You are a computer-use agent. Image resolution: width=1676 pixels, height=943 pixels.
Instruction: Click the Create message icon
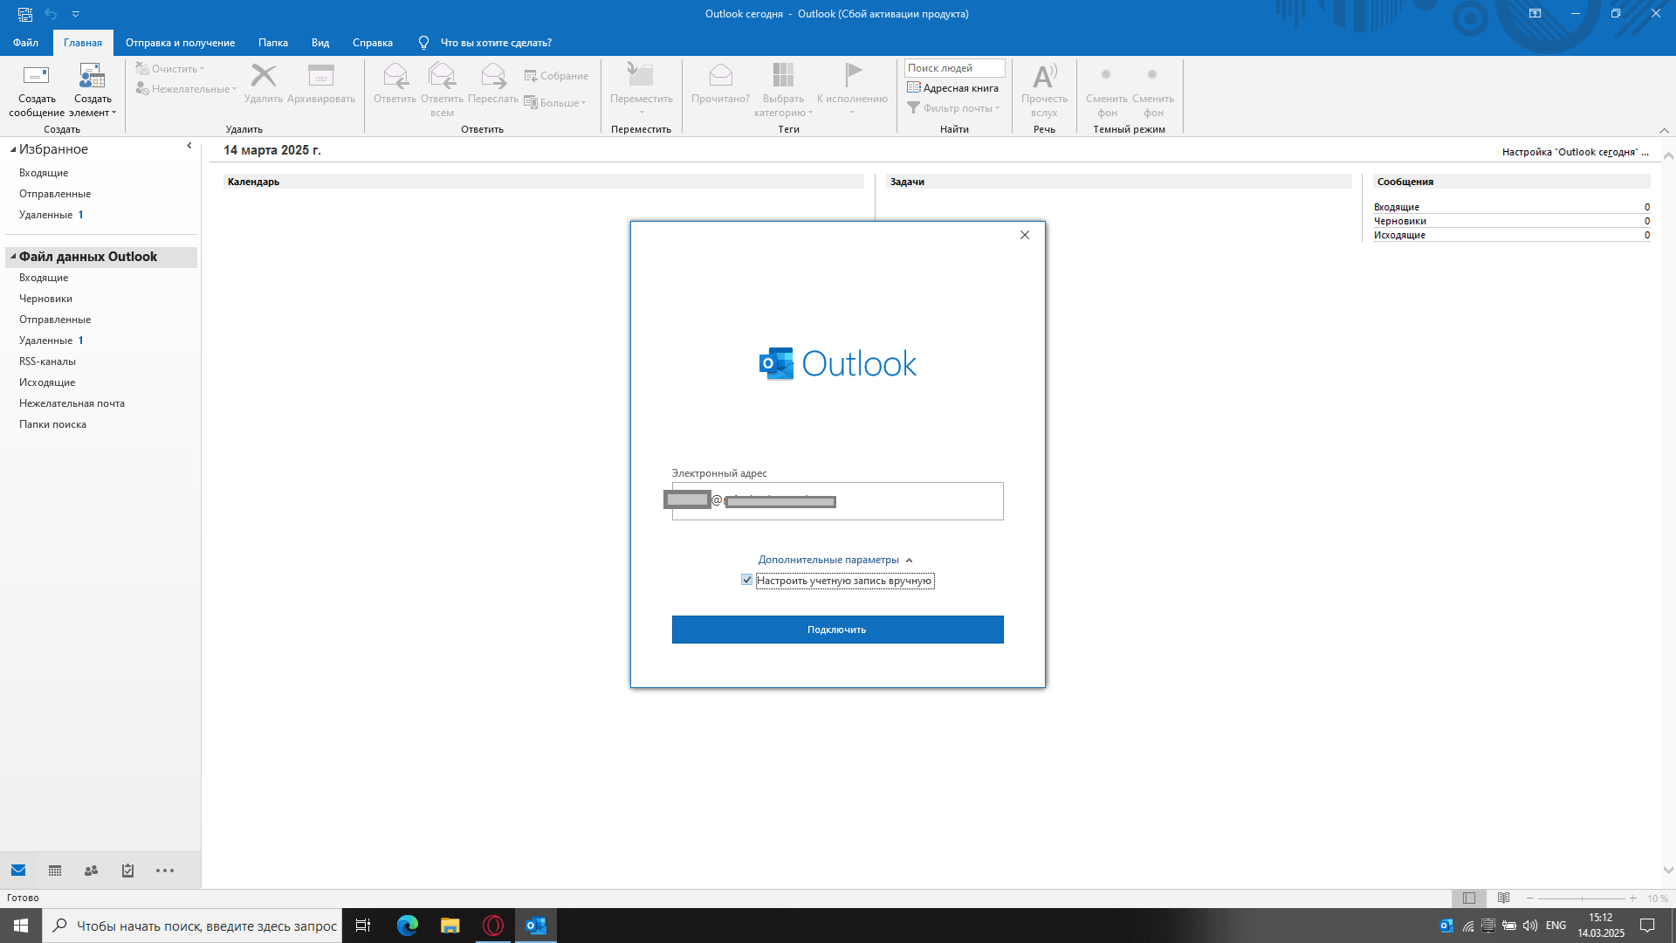37,76
